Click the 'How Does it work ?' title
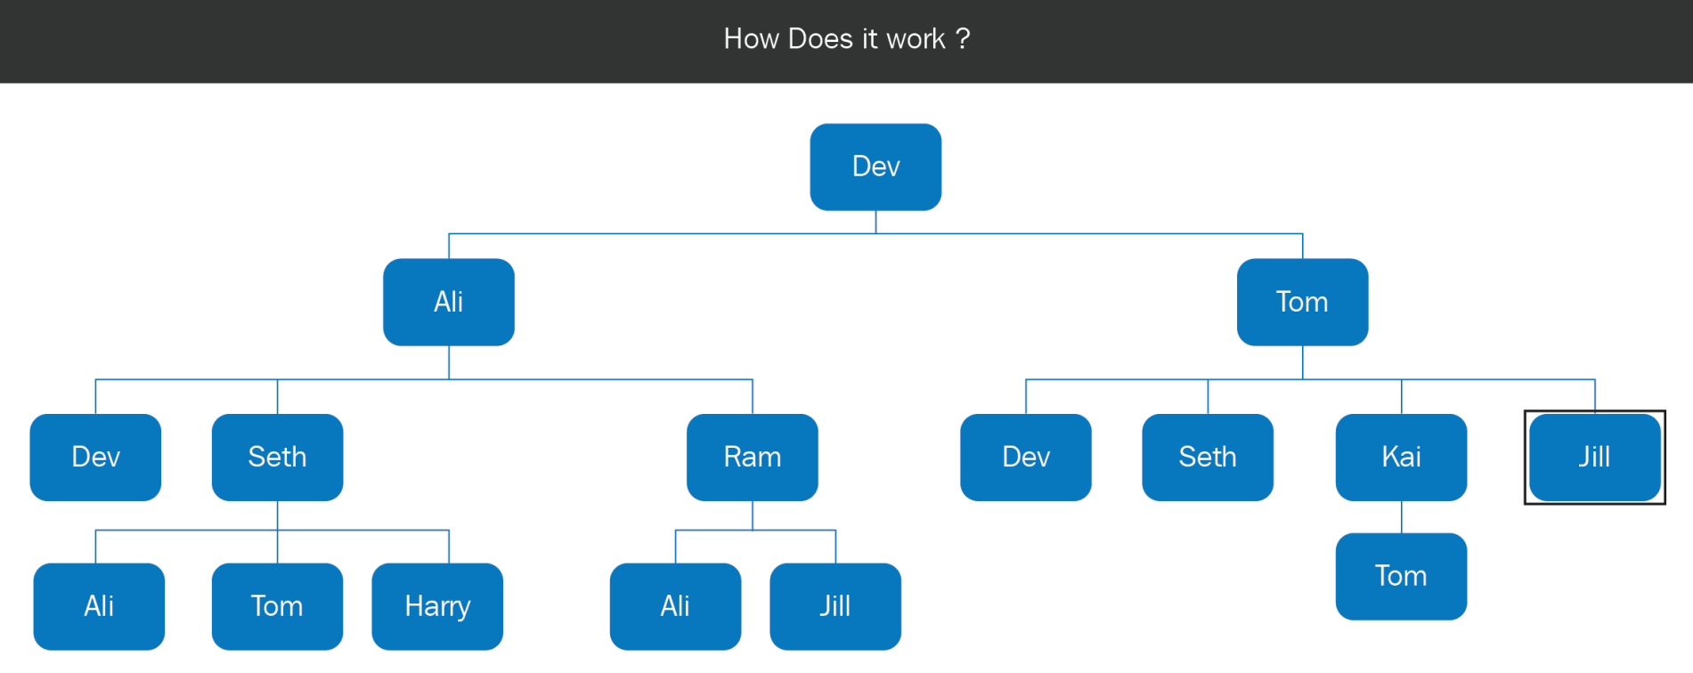This screenshot has height=673, width=1693. point(847,39)
